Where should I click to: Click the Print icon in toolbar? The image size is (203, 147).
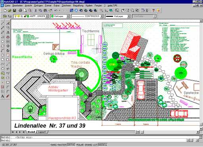[x=20, y=10]
